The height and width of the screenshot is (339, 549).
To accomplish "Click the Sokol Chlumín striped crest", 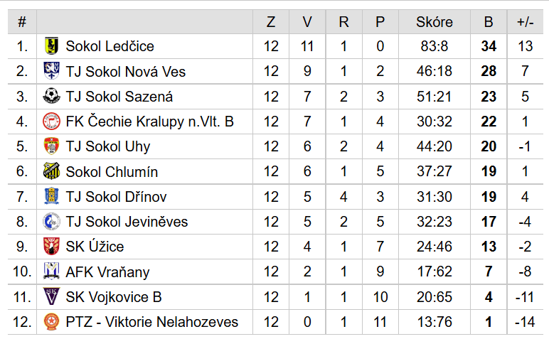I will [x=51, y=171].
